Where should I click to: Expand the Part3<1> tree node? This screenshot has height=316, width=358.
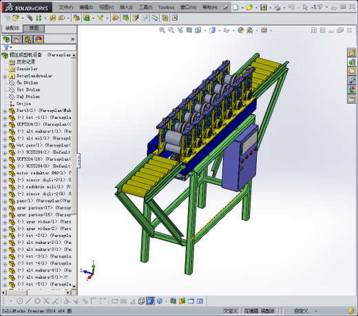coord(5,111)
